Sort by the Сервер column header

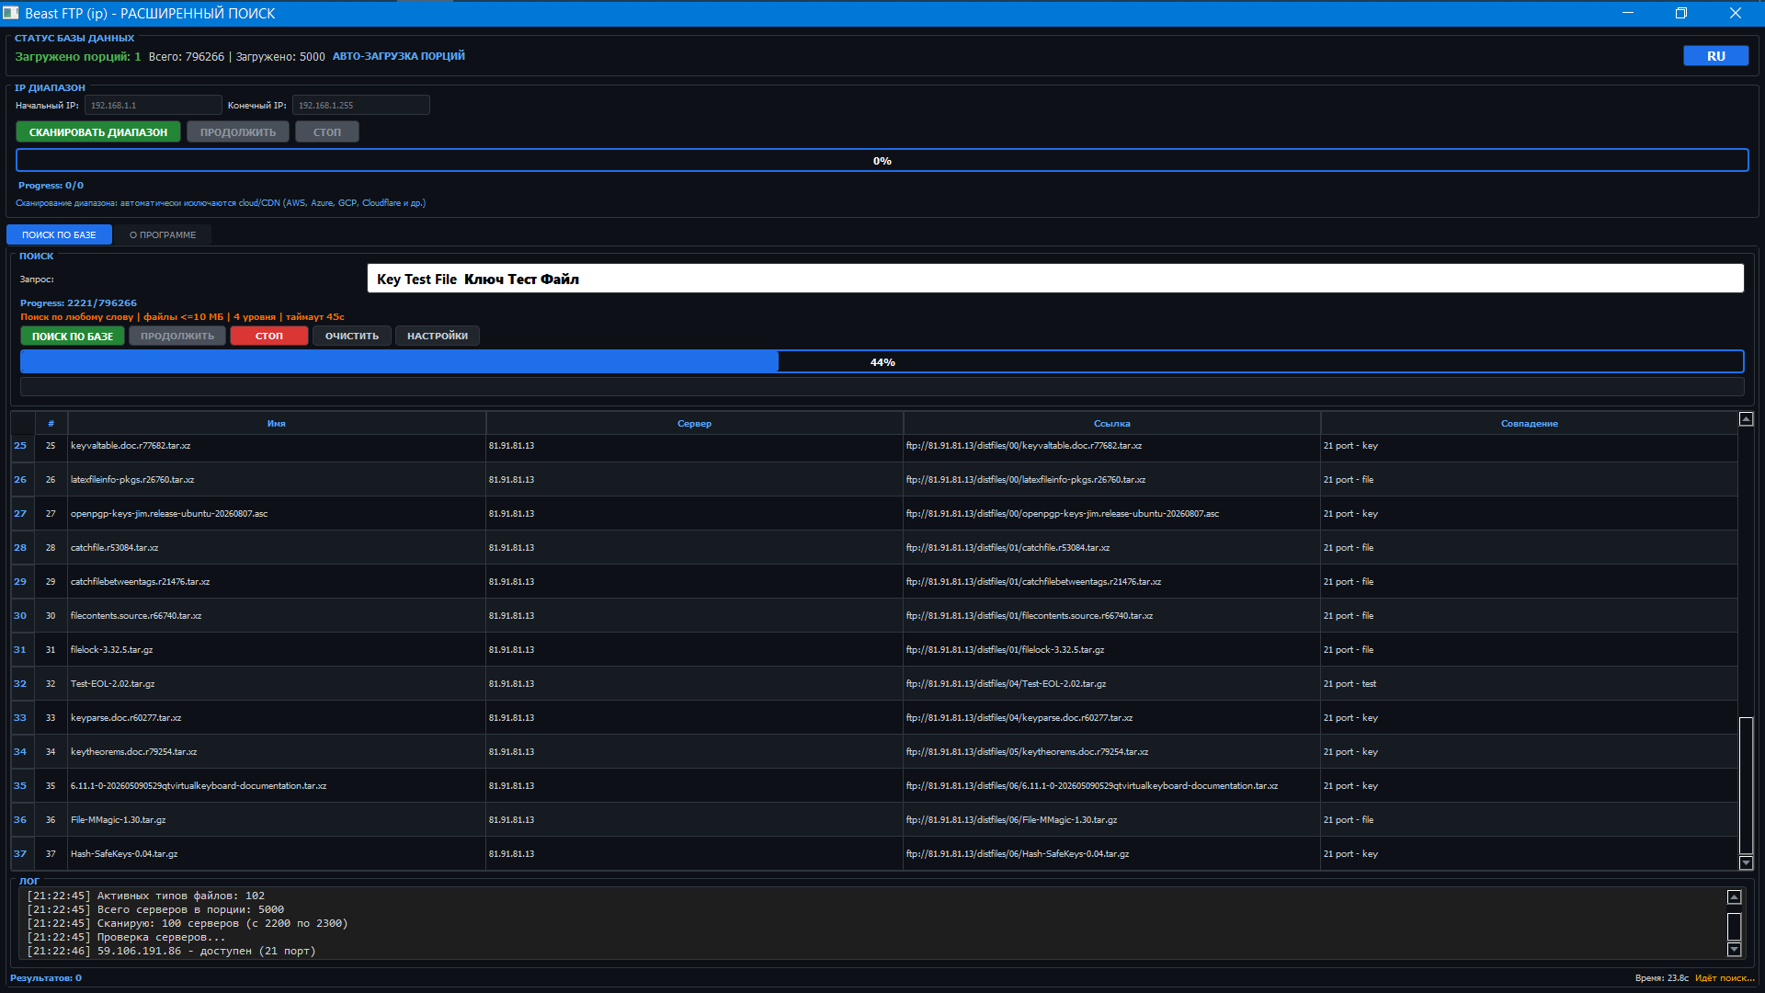pyautogui.click(x=695, y=424)
